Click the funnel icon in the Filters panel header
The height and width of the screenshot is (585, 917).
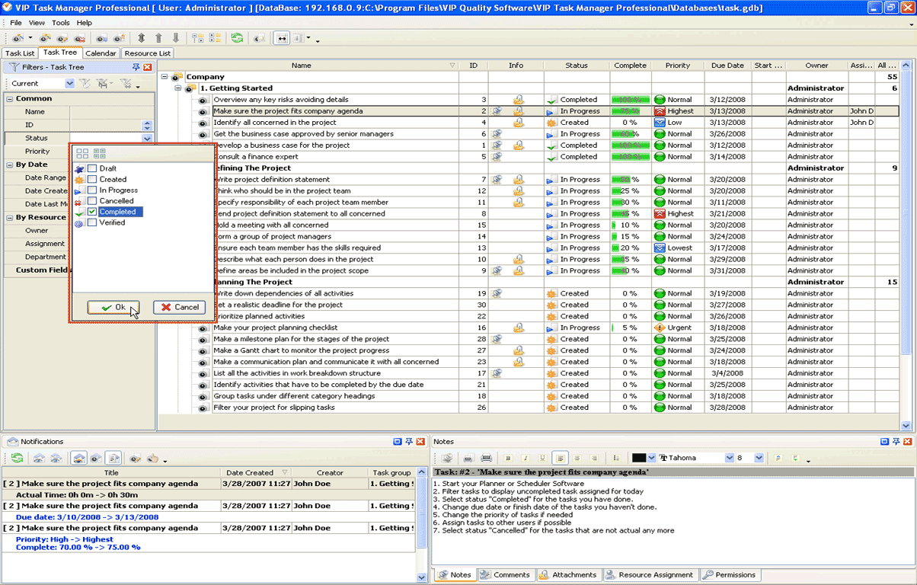pyautogui.click(x=13, y=67)
